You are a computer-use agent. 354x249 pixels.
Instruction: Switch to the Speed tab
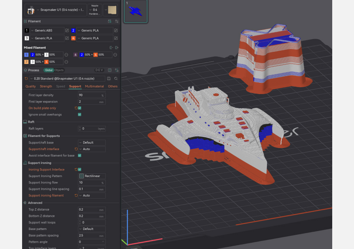(60, 86)
